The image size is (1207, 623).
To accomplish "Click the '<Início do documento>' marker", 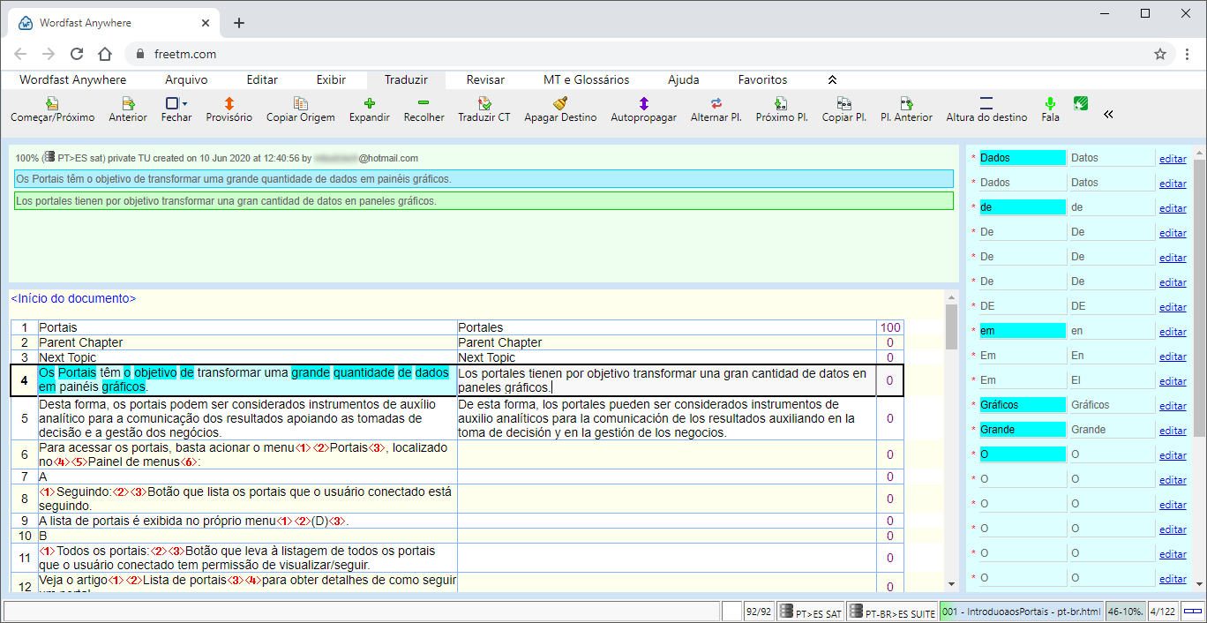I will [73, 298].
